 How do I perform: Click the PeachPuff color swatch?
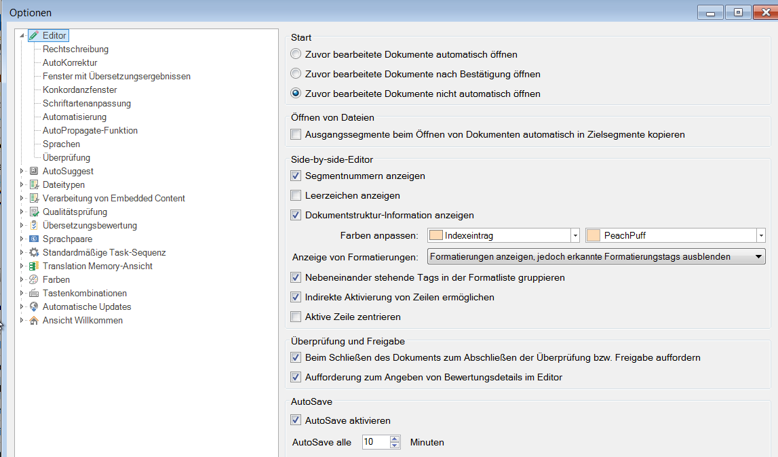click(594, 235)
